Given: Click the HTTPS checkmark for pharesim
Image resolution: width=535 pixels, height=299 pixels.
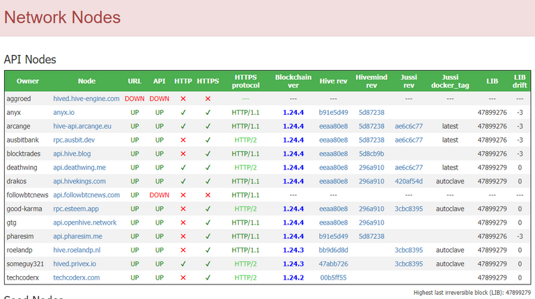Looking at the screenshot, I should 208,236.
